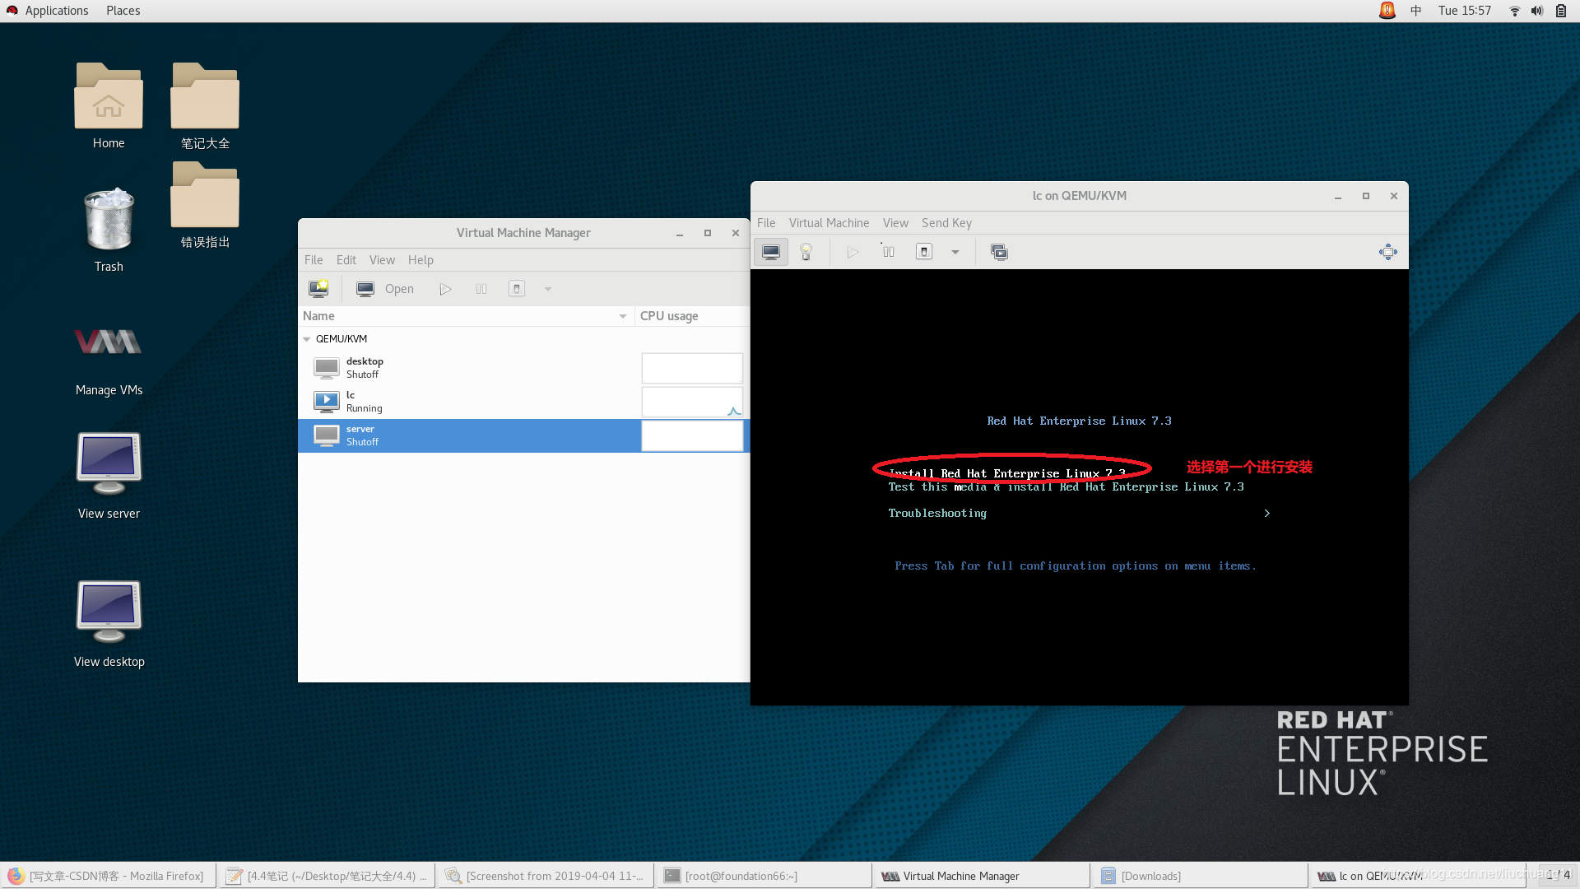
Task: Open the selected VM console in VM Manager
Action: (385, 289)
